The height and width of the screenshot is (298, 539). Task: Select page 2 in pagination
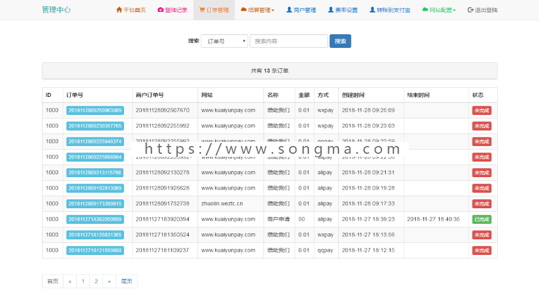[x=96, y=281]
